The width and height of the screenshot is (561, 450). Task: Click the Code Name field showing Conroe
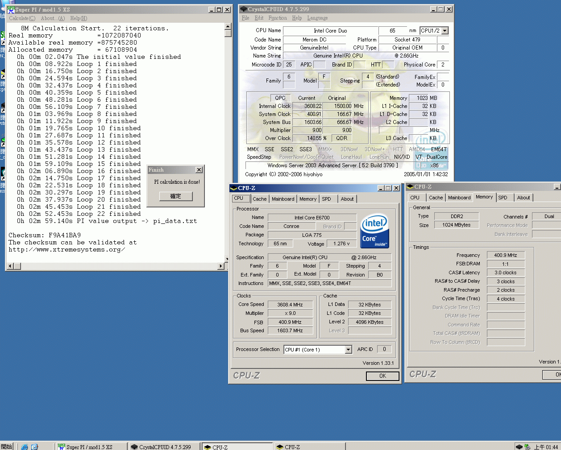click(x=291, y=227)
